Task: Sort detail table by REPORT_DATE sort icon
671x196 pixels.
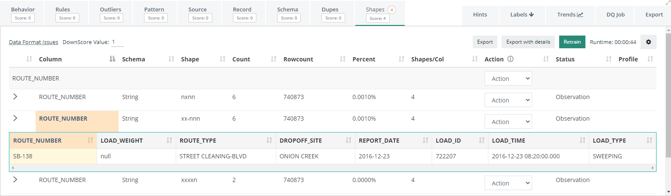Action: pyautogui.click(x=426, y=140)
